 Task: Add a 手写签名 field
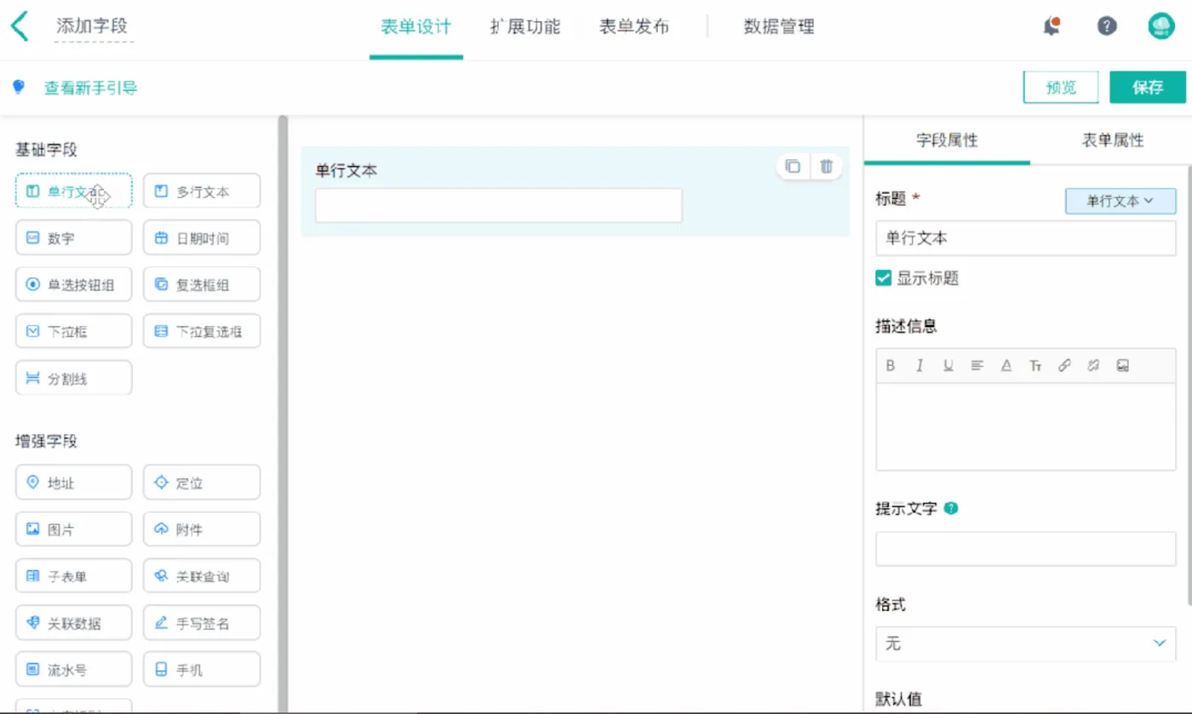[x=202, y=623]
